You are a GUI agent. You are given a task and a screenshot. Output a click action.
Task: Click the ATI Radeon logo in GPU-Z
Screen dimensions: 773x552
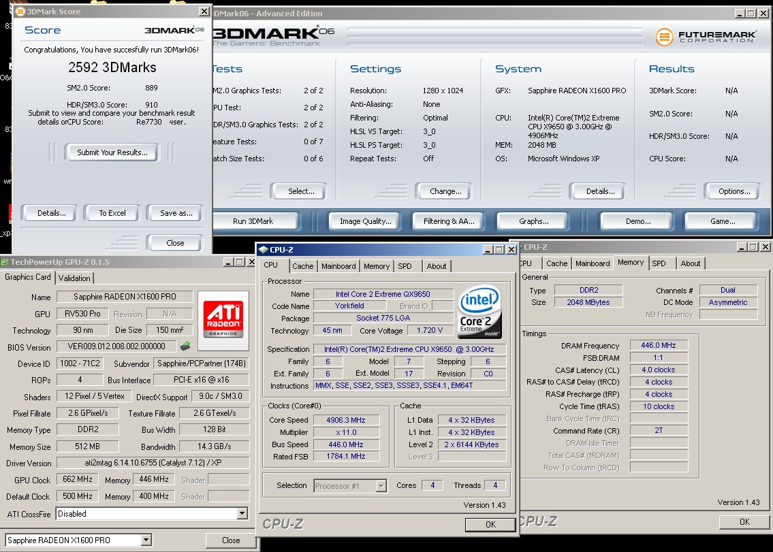coord(223,320)
